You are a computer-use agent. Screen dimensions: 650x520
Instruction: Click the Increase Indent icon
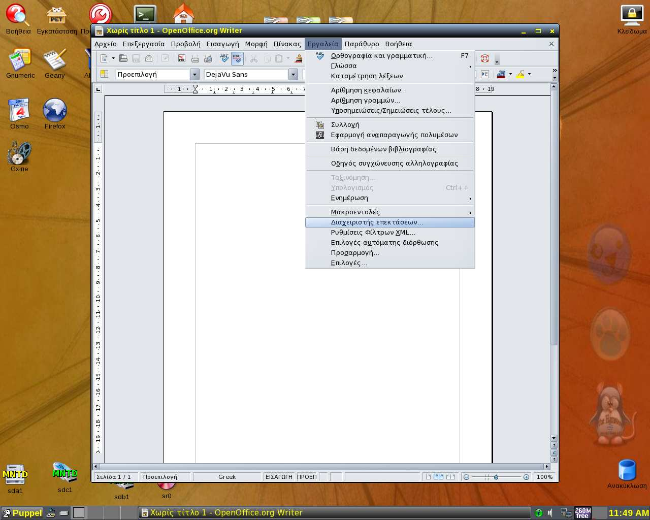pyautogui.click(x=485, y=74)
